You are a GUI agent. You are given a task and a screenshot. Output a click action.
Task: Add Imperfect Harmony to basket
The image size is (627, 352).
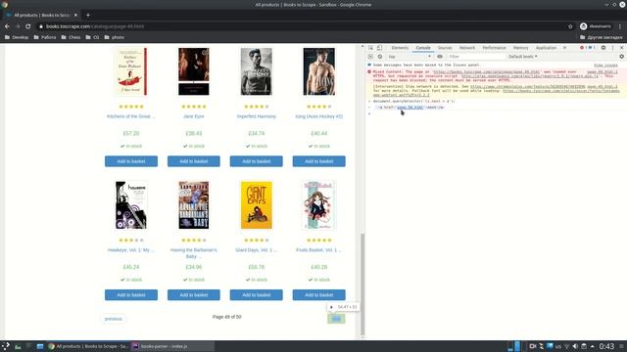click(x=257, y=161)
